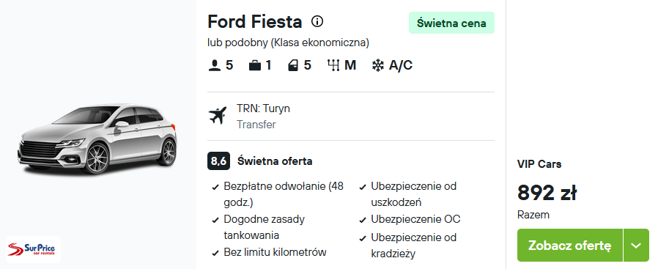Click the airplane transfer icon
Viewport: 658px width, 269px height.
218,115
